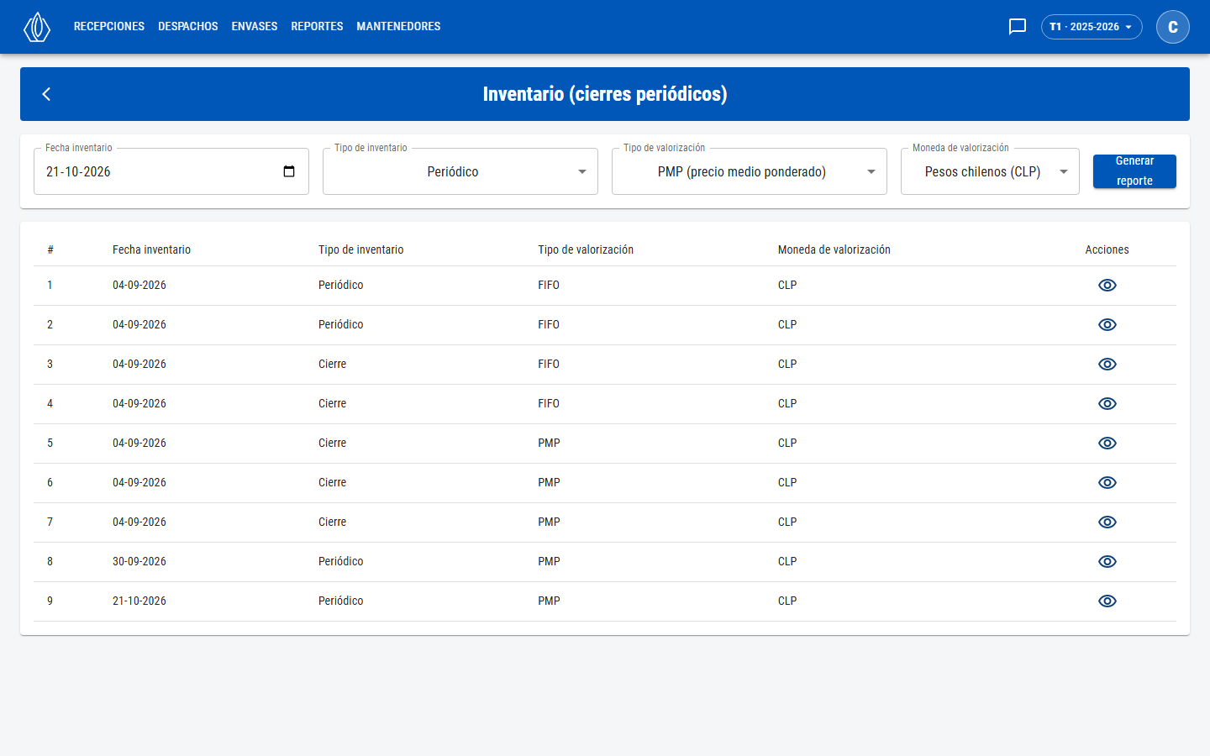Image resolution: width=1210 pixels, height=756 pixels.
Task: Click the Tipo de inventario column header
Action: [x=361, y=249]
